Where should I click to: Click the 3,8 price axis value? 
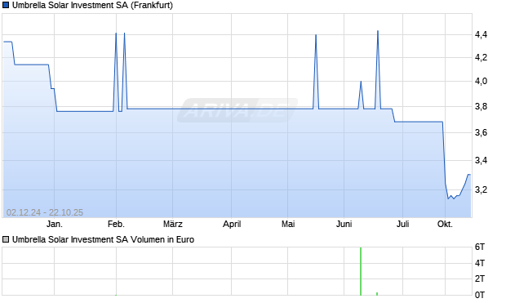481,107
